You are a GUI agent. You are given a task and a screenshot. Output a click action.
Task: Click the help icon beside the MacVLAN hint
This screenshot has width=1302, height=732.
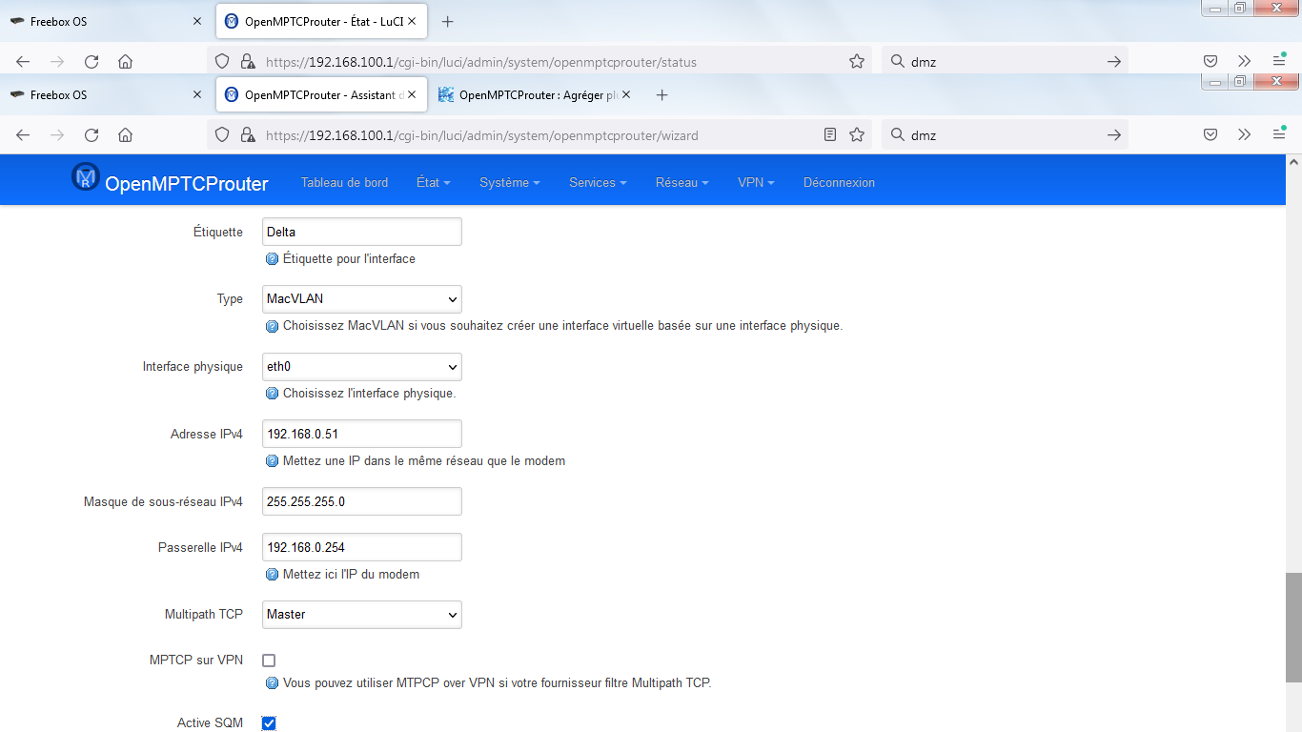click(273, 326)
